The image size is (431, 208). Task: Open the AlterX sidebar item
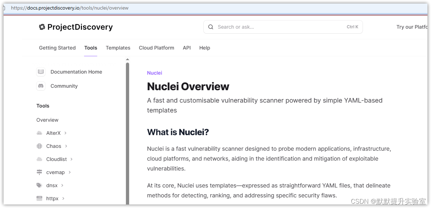click(x=54, y=133)
